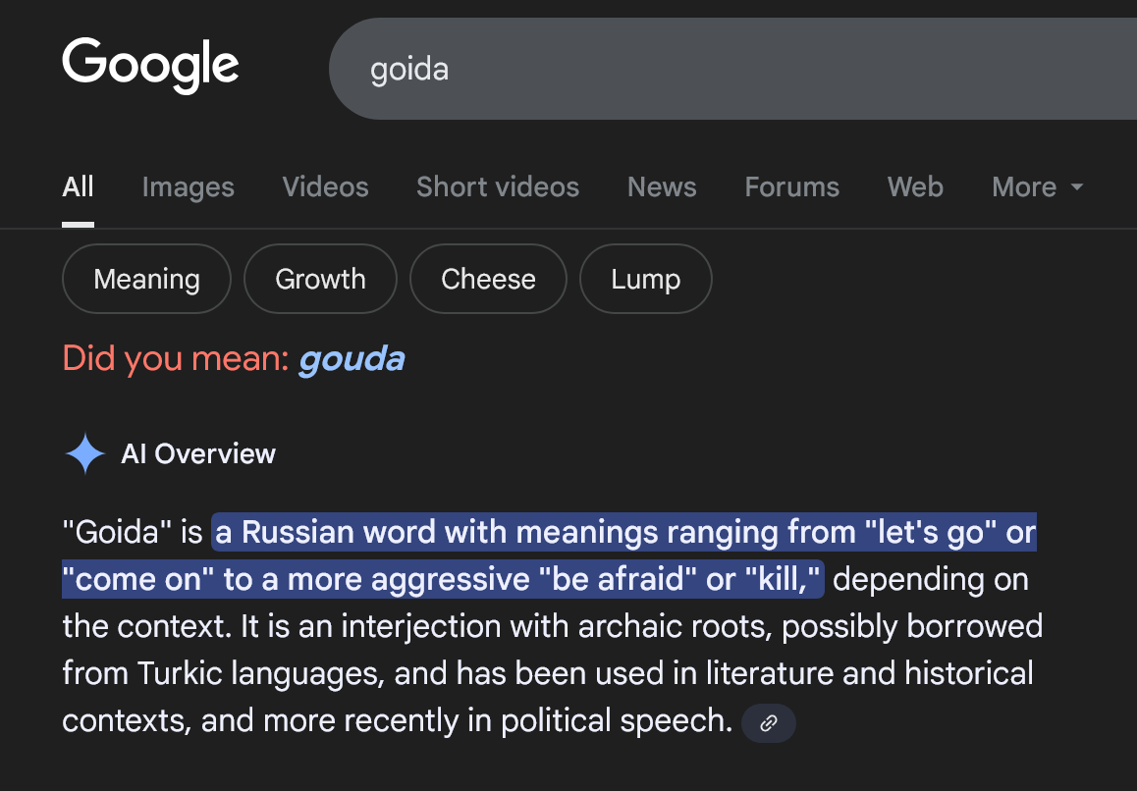Go to the Short videos tab
The width and height of the screenshot is (1137, 791).
[x=497, y=187]
